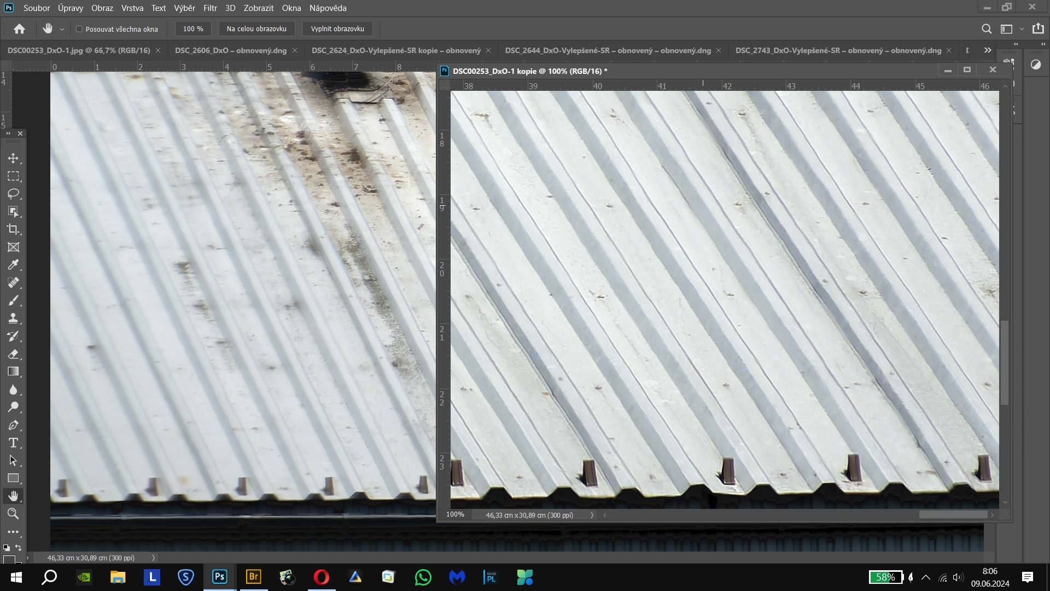Select the Move tool

click(13, 158)
